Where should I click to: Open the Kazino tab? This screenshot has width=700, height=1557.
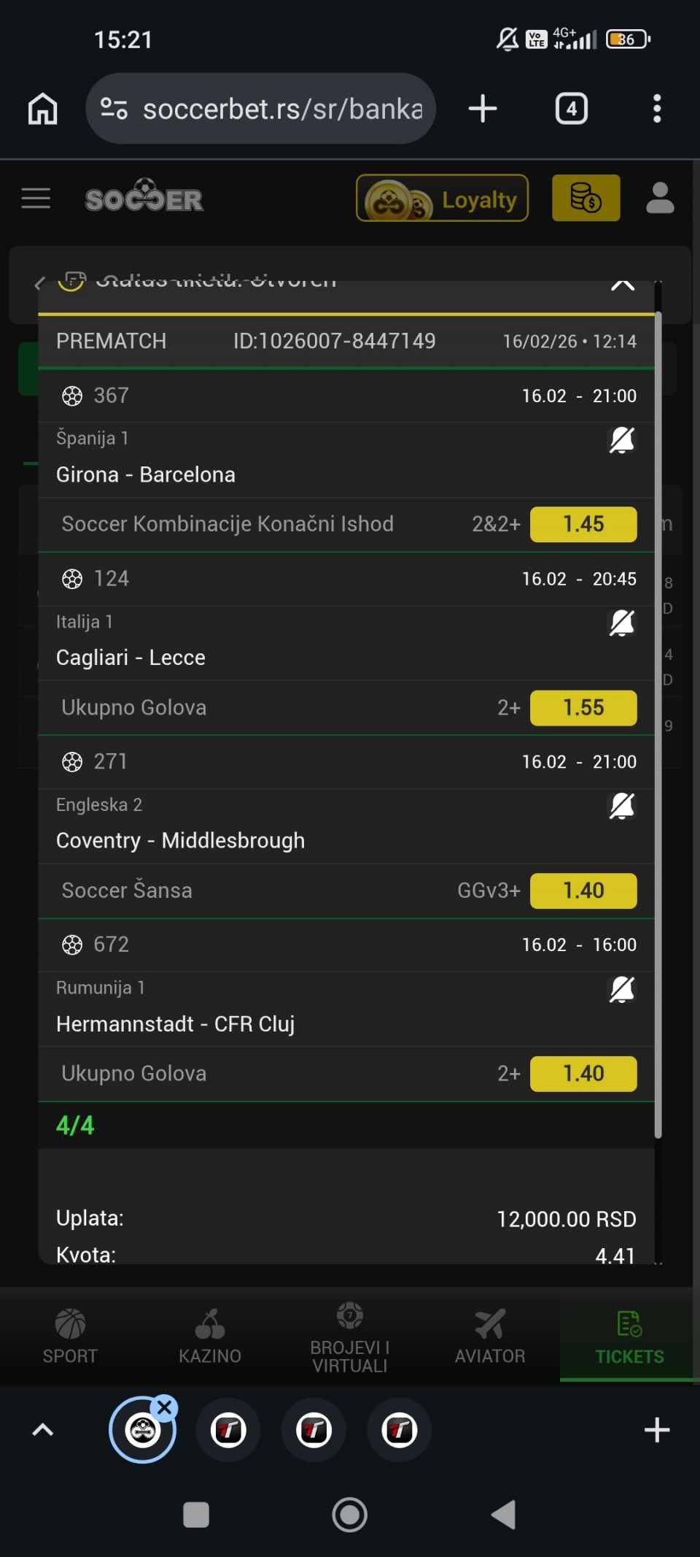[210, 1336]
